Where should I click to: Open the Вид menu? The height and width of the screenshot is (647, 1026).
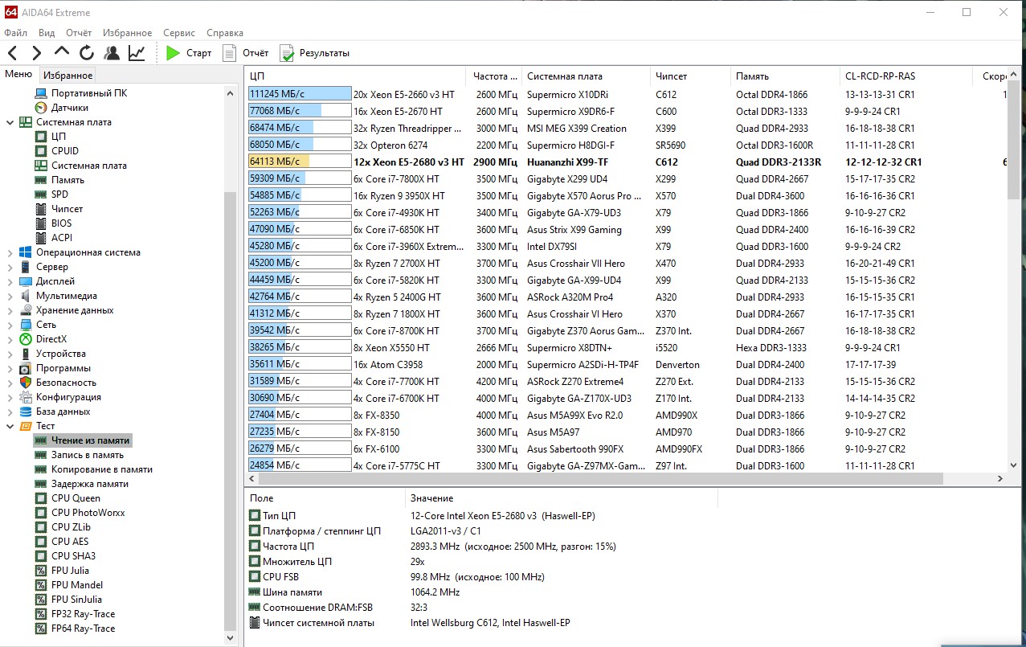47,33
